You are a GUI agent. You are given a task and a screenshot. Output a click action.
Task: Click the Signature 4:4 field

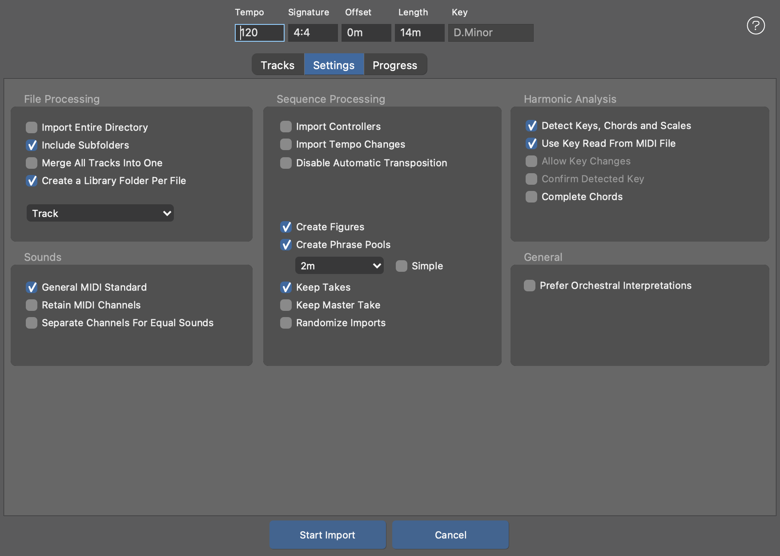point(313,32)
